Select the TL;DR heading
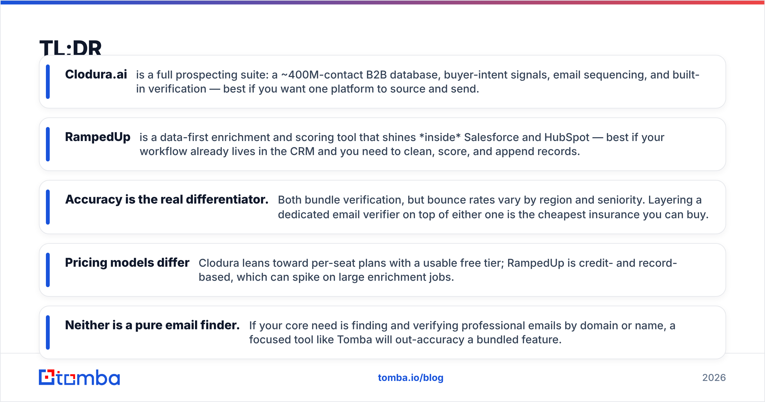This screenshot has height=402, width=765. tap(70, 47)
